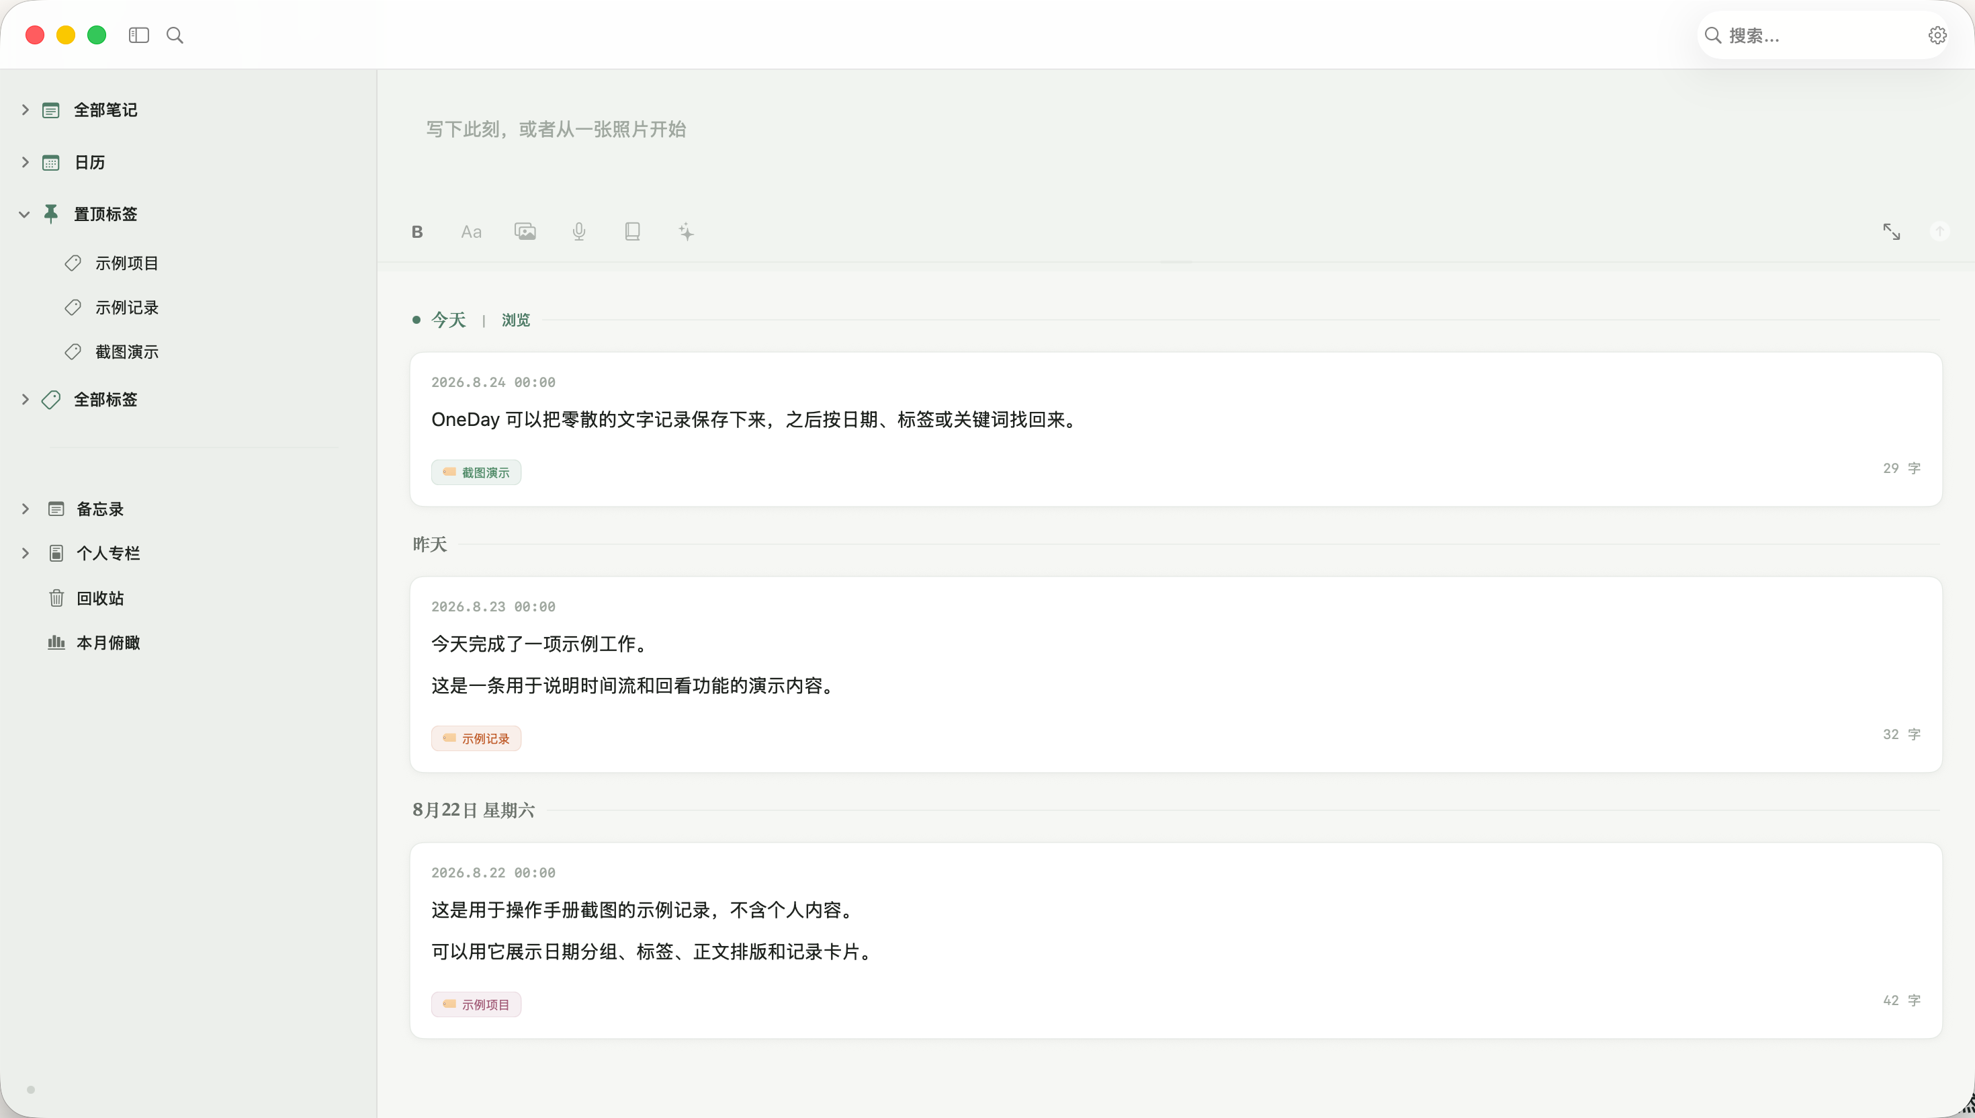The width and height of the screenshot is (1975, 1118).
Task: Click the 示例记录 tag chip on yesterday's note
Action: click(476, 738)
